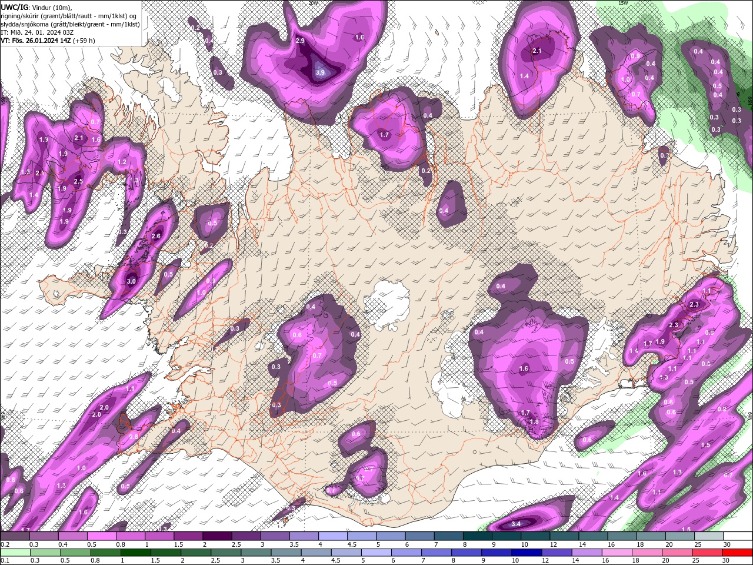The height and width of the screenshot is (565, 753).
Task: Pick the lavender 4 swatch on the snow scale
Action: [333, 536]
